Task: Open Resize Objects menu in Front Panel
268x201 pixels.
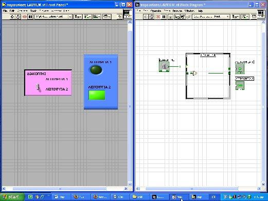Action: click(x=97, y=16)
